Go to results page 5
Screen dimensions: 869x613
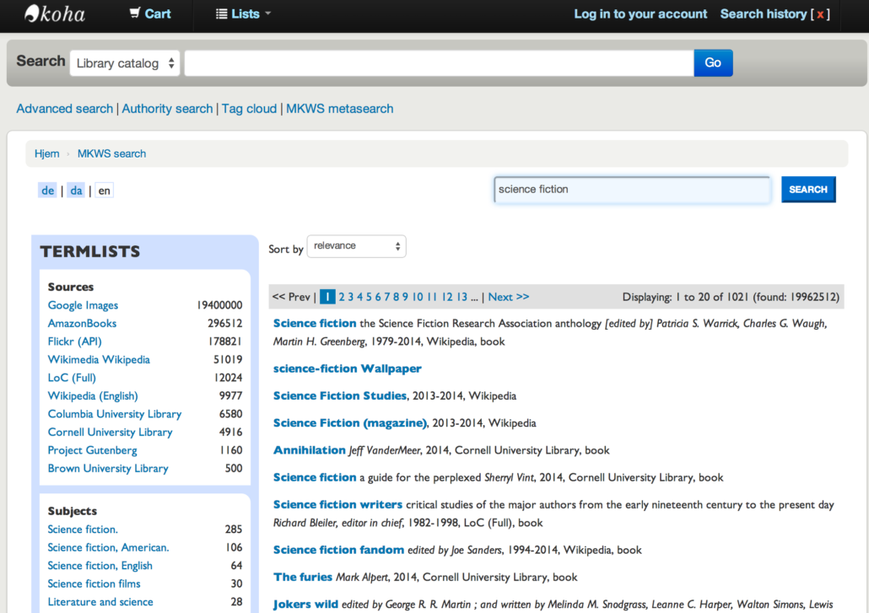(x=369, y=297)
